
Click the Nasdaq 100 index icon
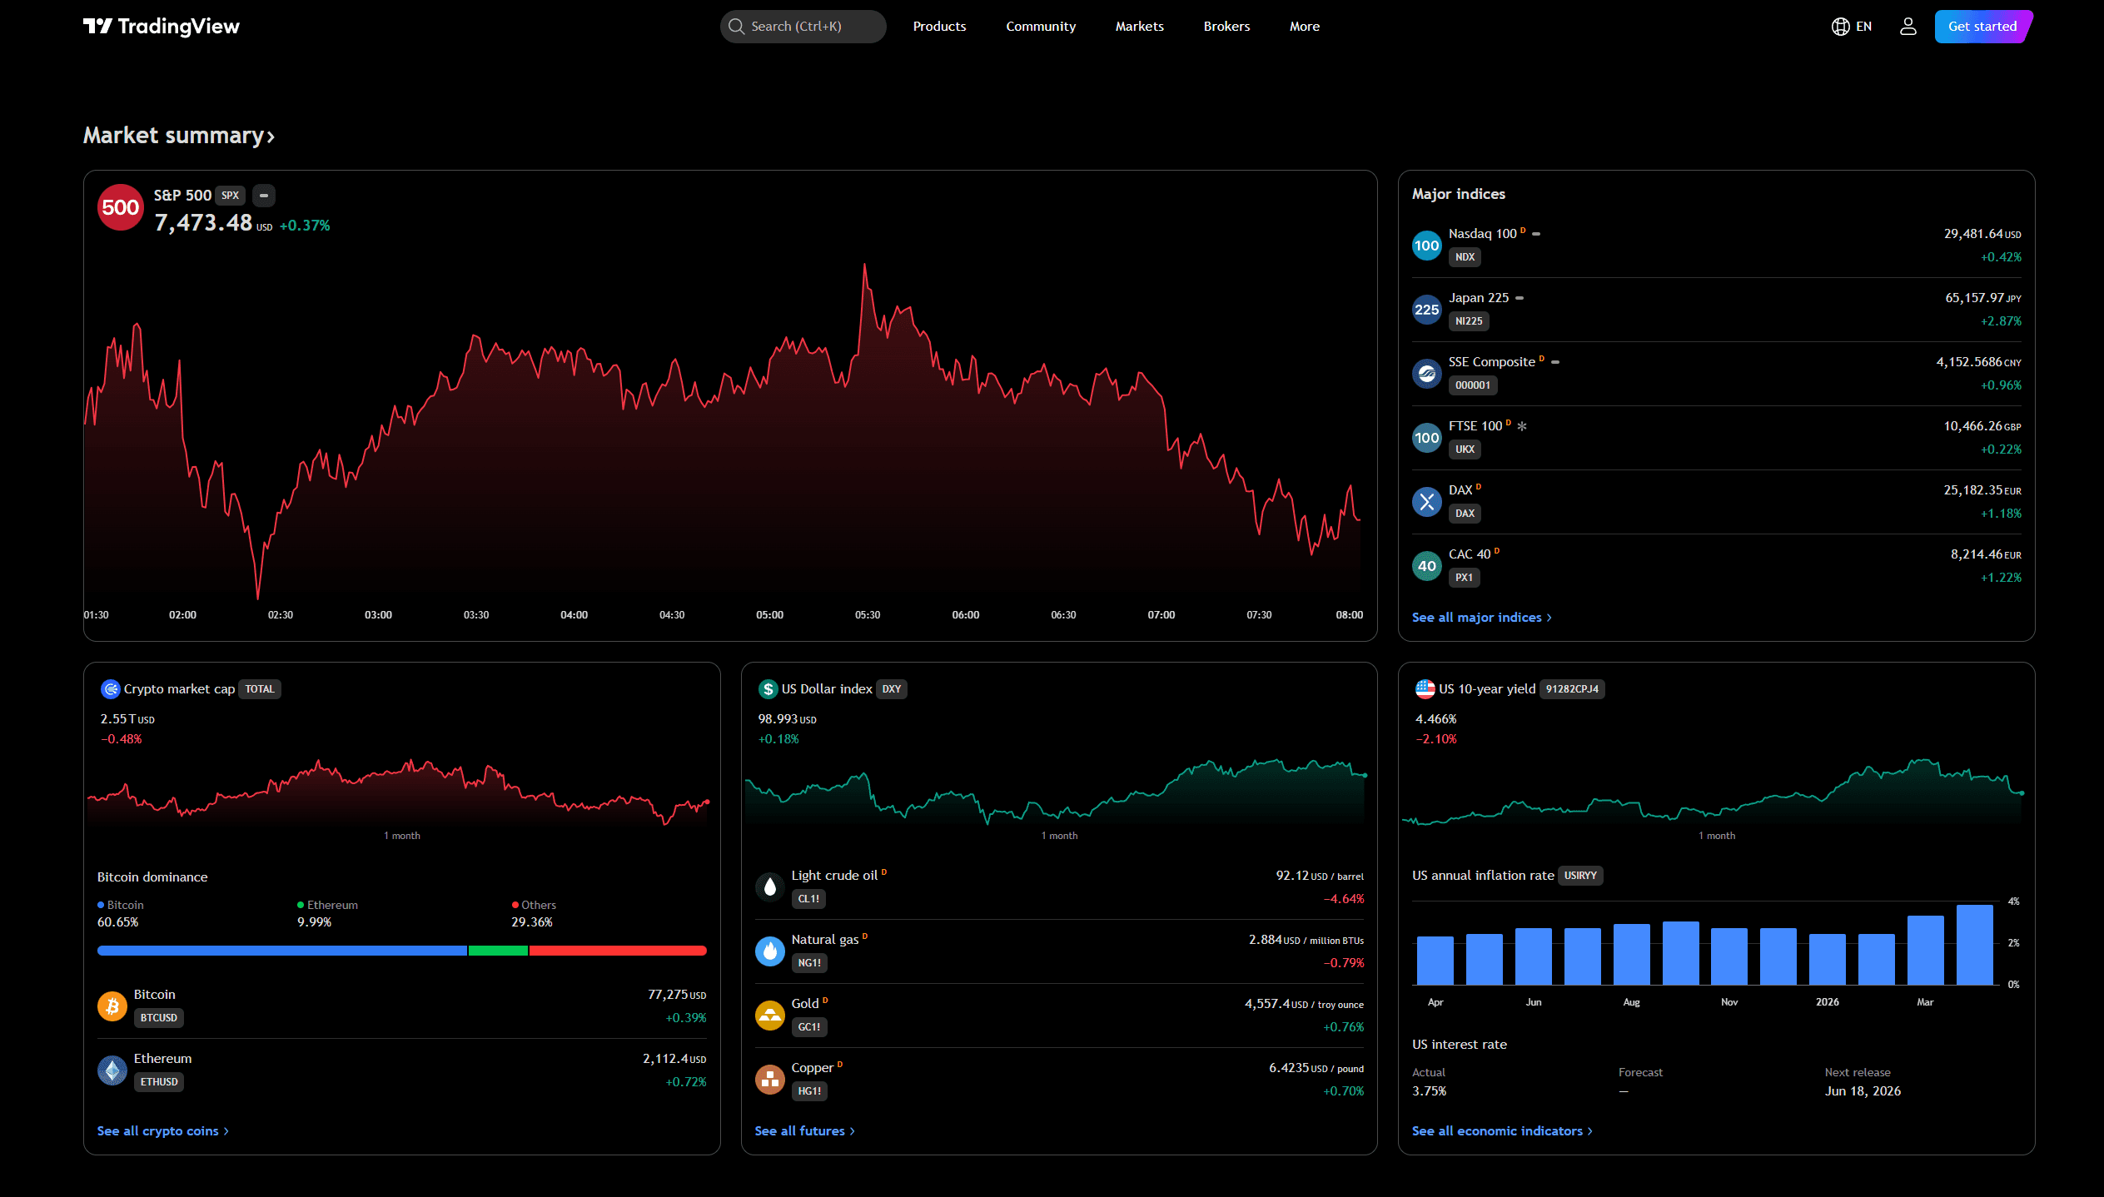coord(1426,246)
